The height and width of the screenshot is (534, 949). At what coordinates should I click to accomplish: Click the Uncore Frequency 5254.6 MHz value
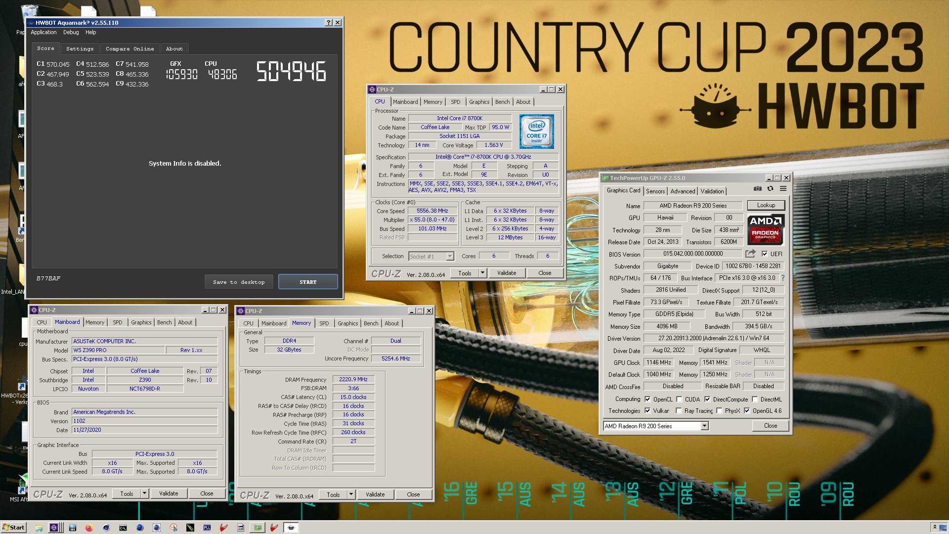tap(395, 358)
